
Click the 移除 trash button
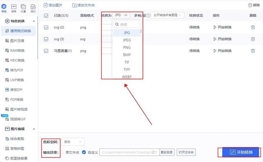[x=254, y=5]
